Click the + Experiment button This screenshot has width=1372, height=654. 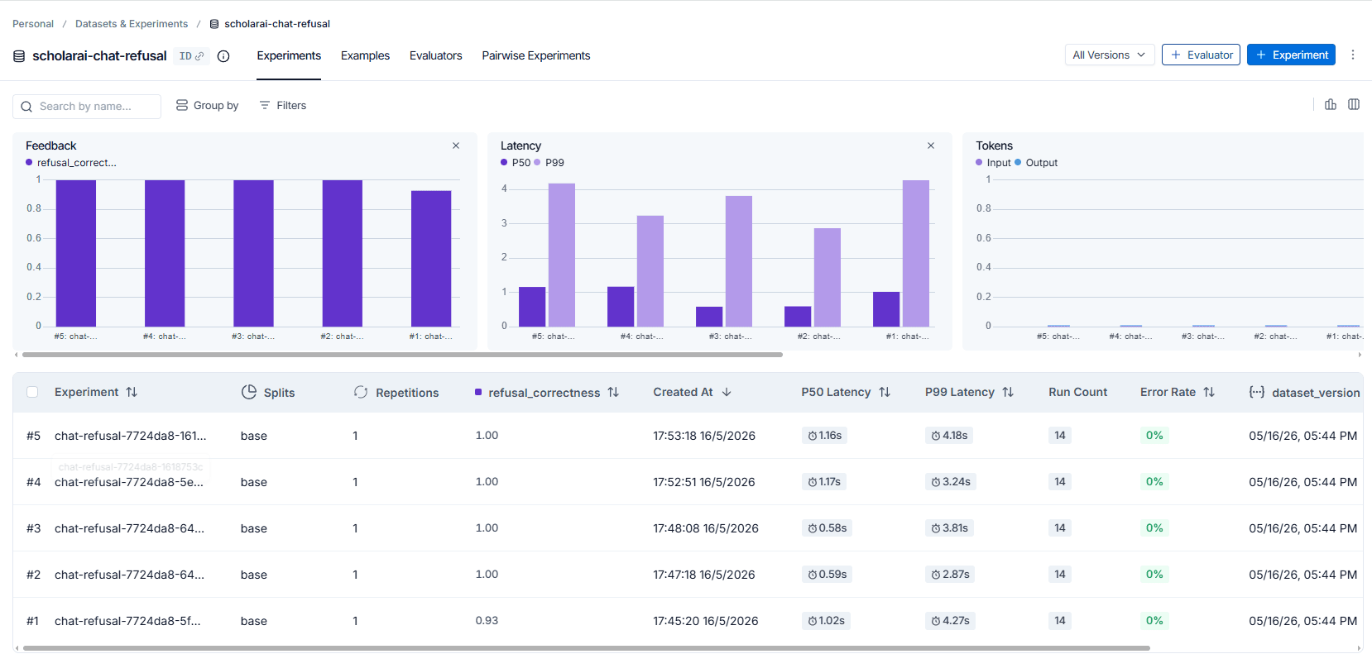coord(1291,55)
